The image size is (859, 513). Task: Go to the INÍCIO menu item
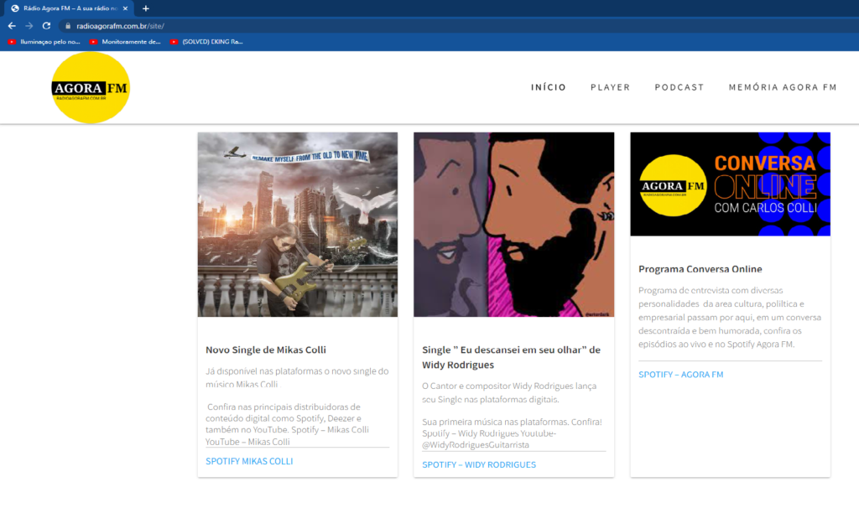point(549,87)
